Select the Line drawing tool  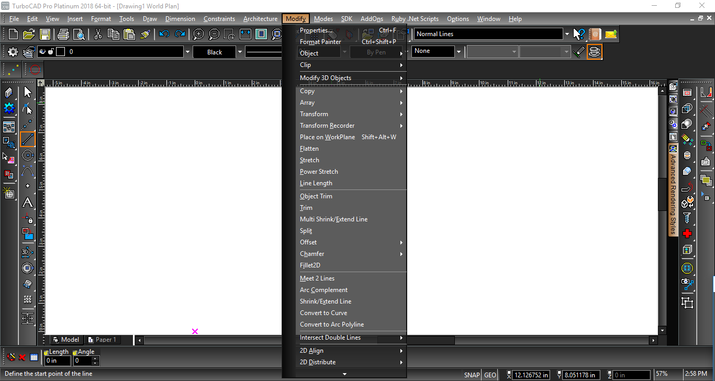pyautogui.click(x=28, y=139)
